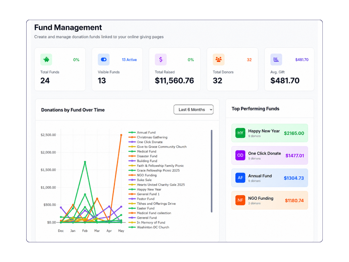Click the purple OD fund badge
This screenshot has width=349, height=262.
240,155
